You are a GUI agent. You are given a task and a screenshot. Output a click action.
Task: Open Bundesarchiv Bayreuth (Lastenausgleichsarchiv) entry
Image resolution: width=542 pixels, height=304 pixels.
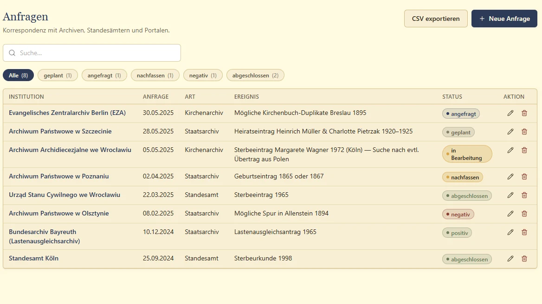click(44, 236)
